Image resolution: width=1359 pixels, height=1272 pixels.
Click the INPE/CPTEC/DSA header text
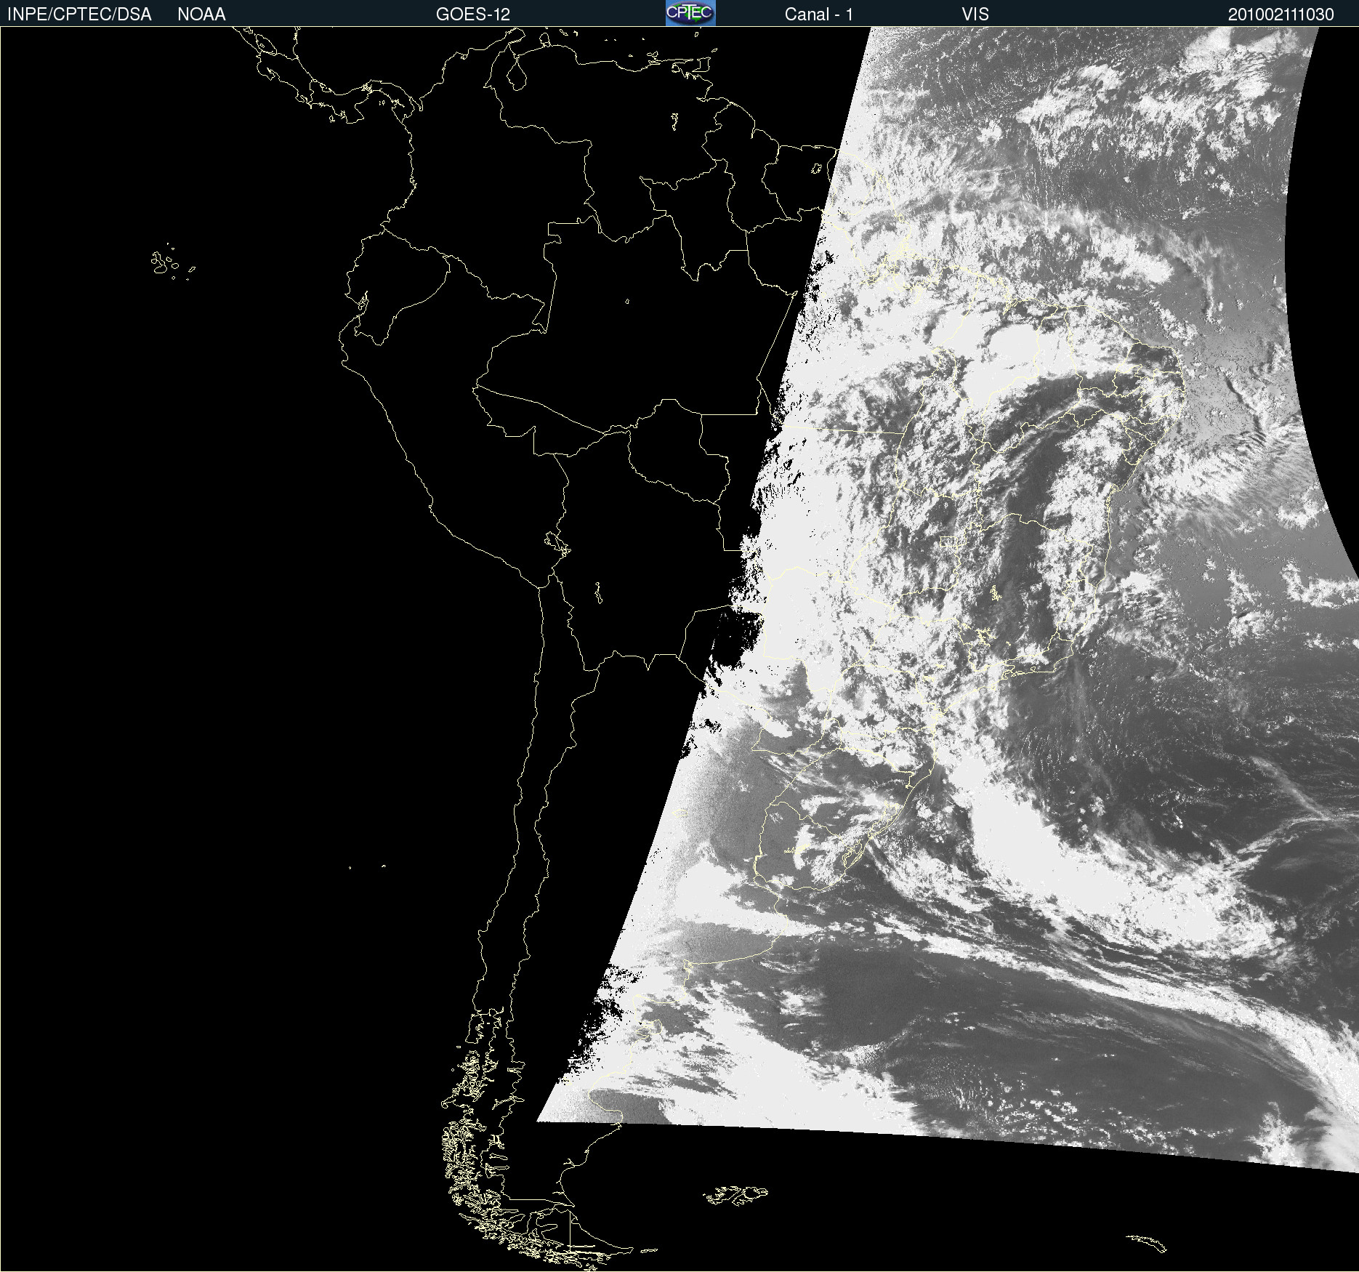[79, 15]
